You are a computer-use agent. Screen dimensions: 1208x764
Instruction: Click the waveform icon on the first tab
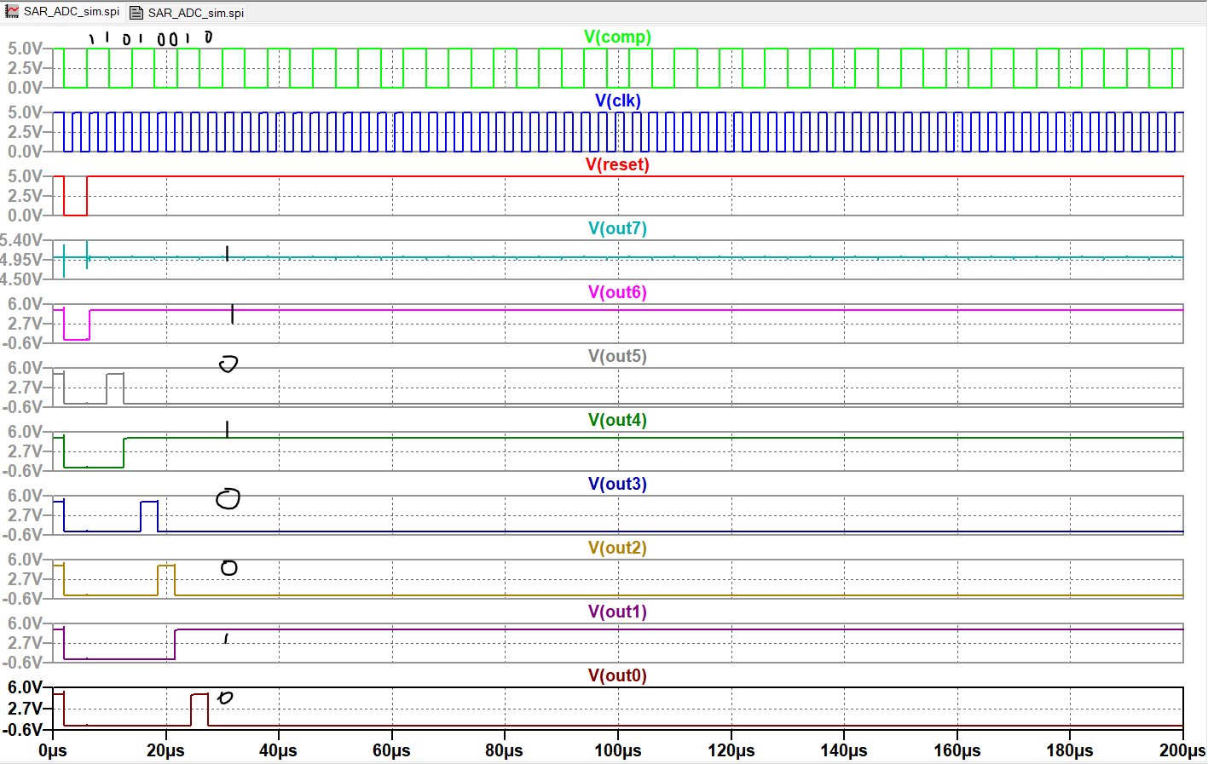tap(12, 12)
